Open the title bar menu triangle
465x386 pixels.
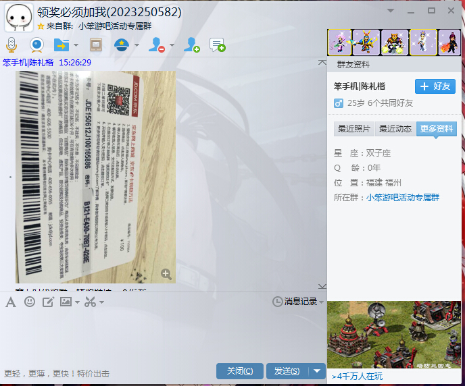coord(391,11)
